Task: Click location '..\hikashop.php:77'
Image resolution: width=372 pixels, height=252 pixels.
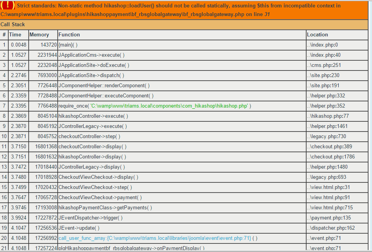Action: coord(328,116)
